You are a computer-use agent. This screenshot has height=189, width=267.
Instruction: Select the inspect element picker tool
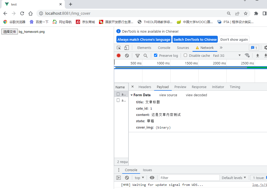pos(118,48)
